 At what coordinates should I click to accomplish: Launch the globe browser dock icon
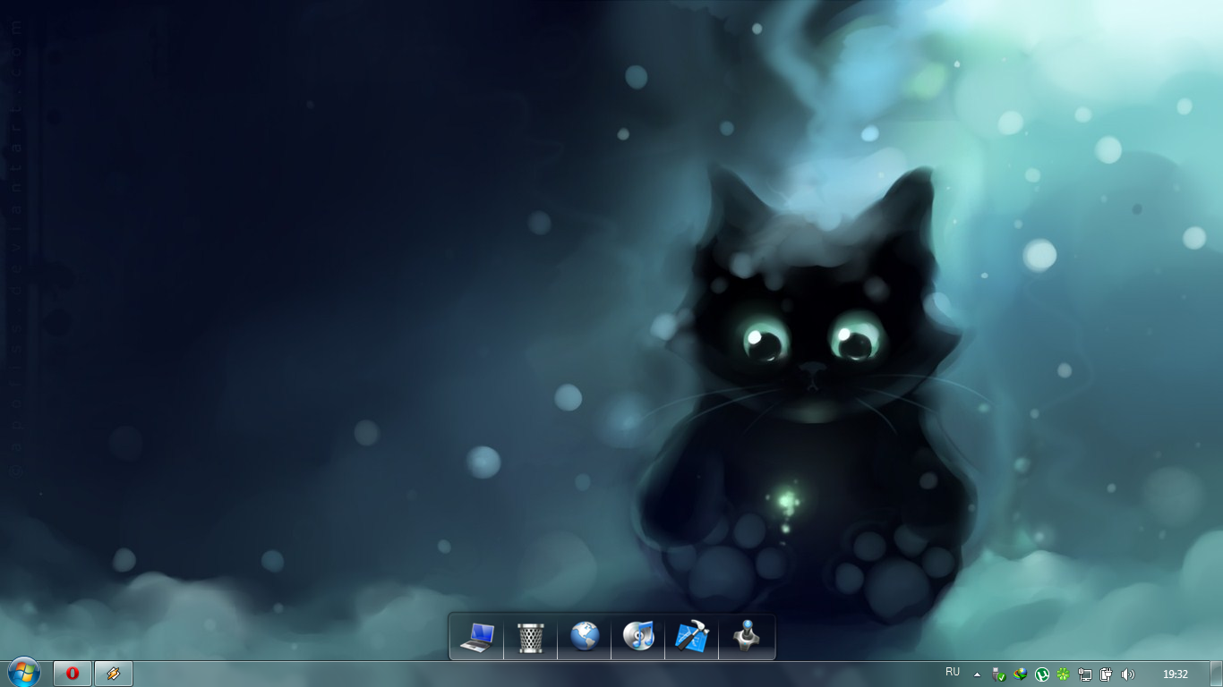585,637
